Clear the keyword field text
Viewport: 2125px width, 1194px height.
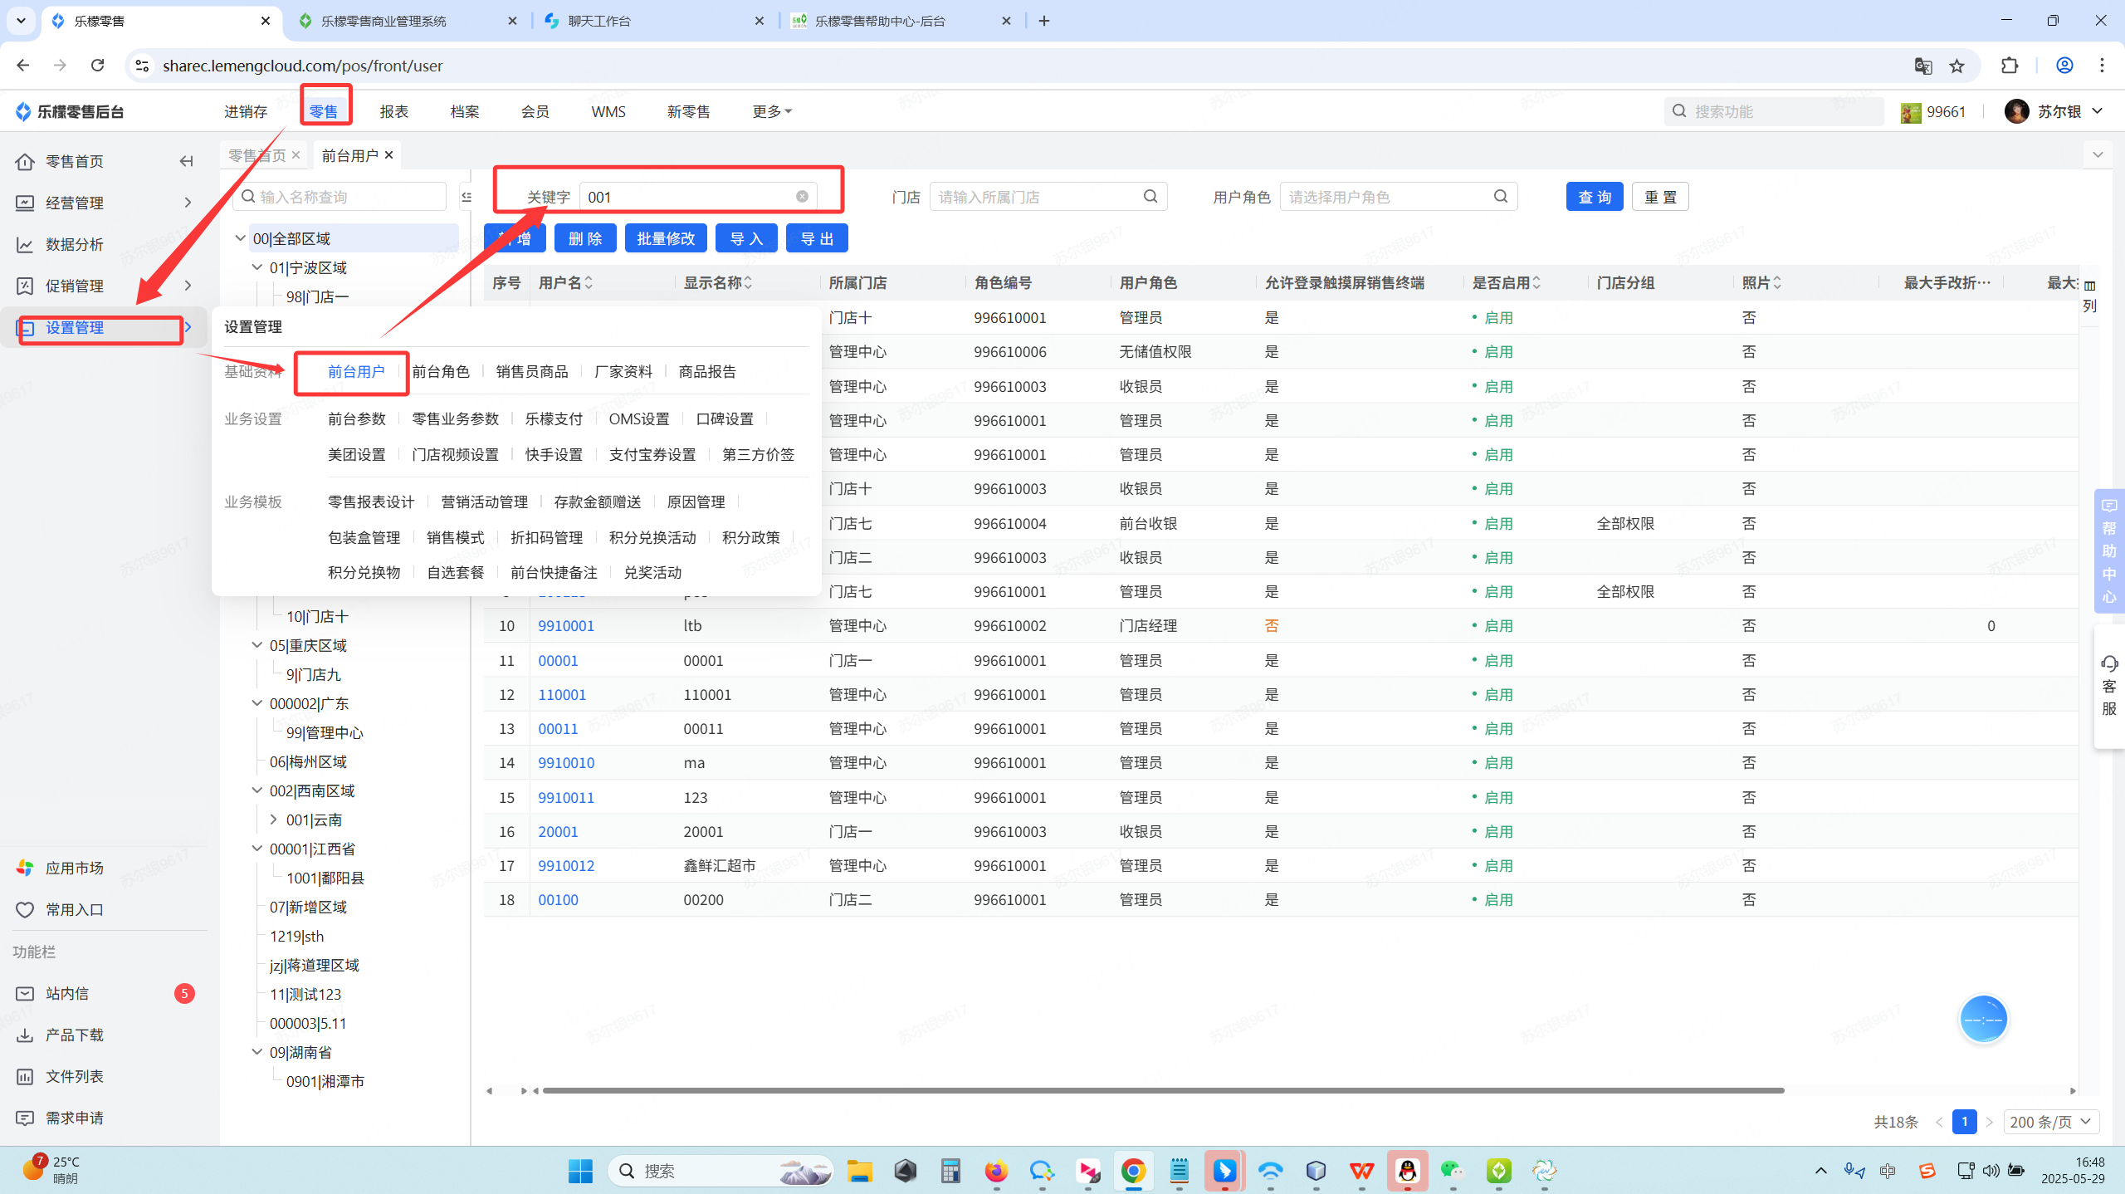802,197
